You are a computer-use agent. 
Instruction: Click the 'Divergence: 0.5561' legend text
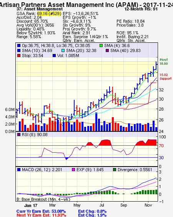pyautogui.click(x=135, y=170)
